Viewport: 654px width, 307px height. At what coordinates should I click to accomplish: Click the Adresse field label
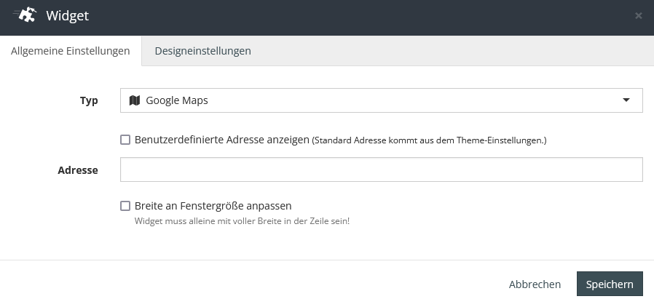click(78, 170)
